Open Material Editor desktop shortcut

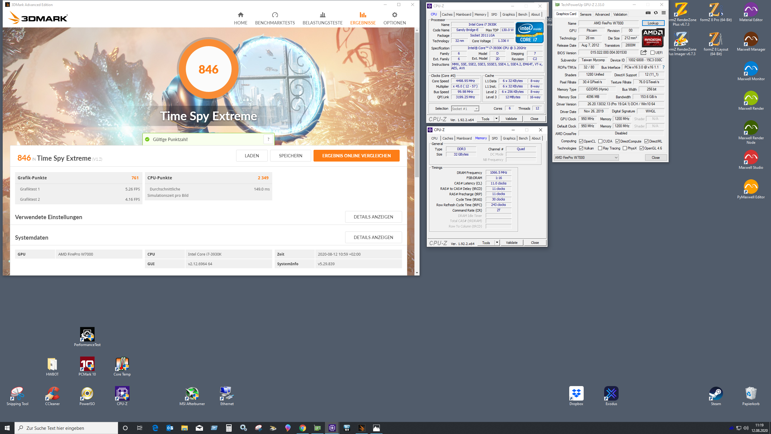751,12
